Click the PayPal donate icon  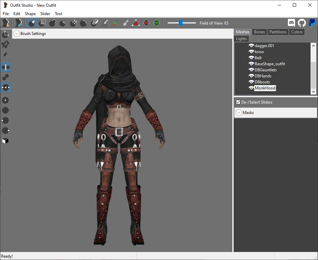coord(312,23)
